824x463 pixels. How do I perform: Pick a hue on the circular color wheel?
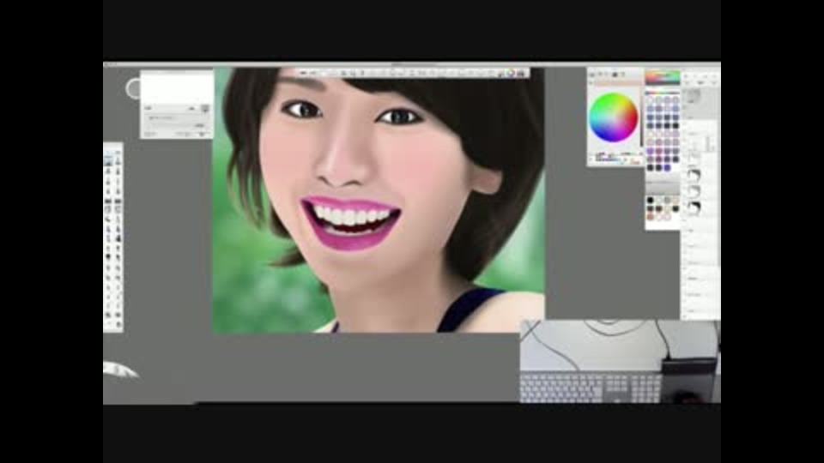pos(613,117)
